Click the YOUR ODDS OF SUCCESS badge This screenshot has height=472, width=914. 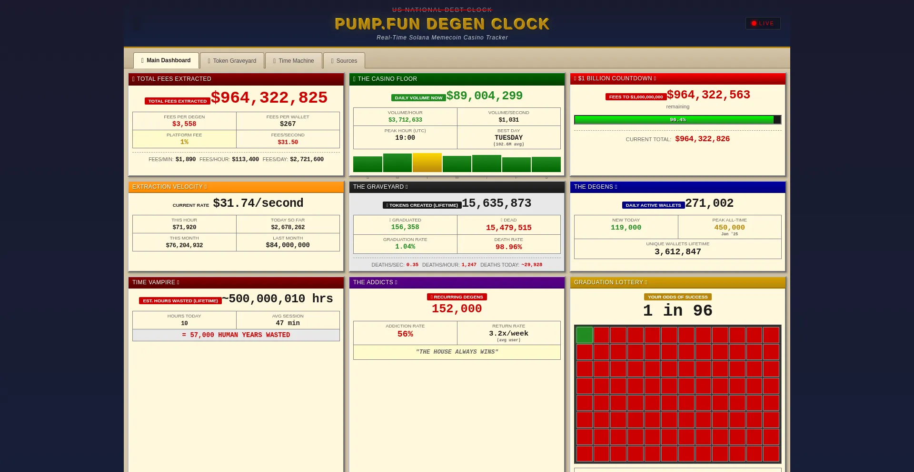coord(678,297)
